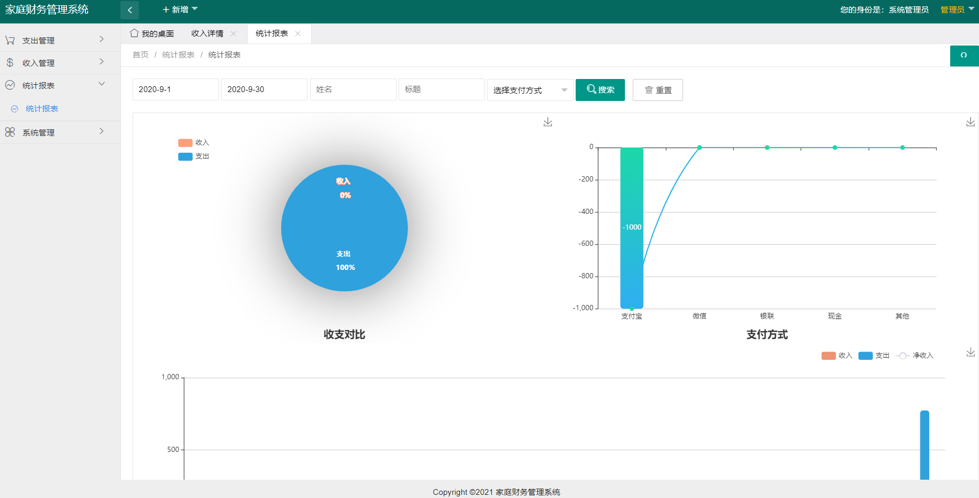Expand the 新增 dropdown menu
The image size is (979, 498).
click(x=180, y=9)
